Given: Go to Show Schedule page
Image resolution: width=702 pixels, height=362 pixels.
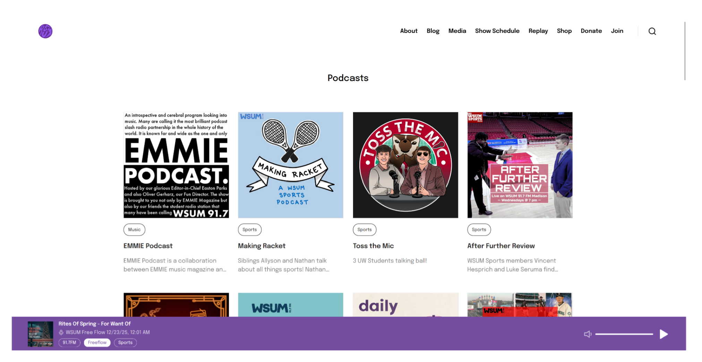Looking at the screenshot, I should tap(497, 31).
